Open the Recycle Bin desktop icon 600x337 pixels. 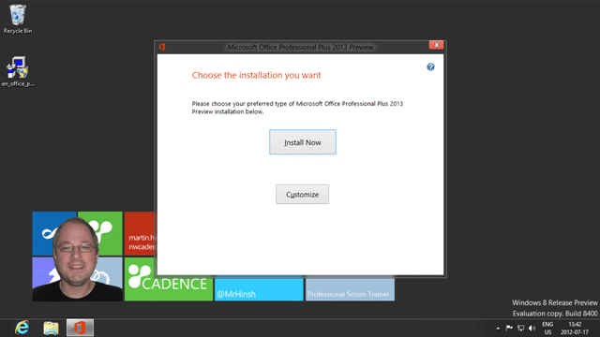(18, 19)
